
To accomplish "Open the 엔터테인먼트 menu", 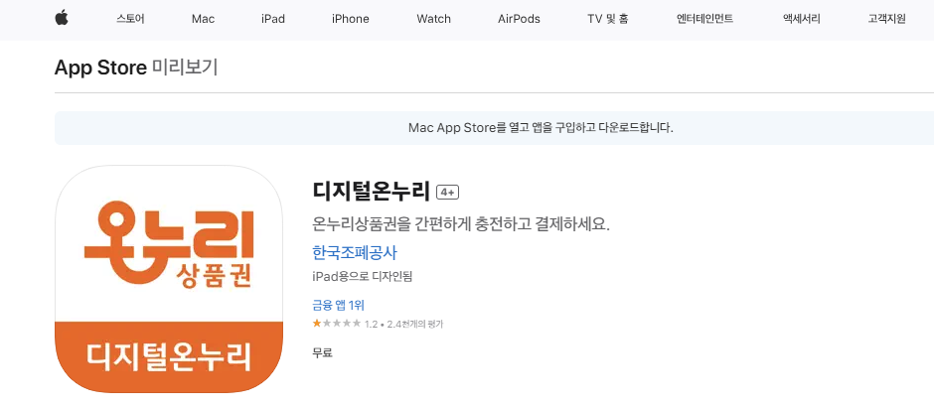I will click(x=704, y=19).
